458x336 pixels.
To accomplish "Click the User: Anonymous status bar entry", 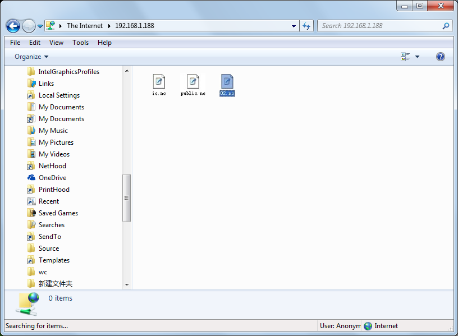I will click(340, 326).
